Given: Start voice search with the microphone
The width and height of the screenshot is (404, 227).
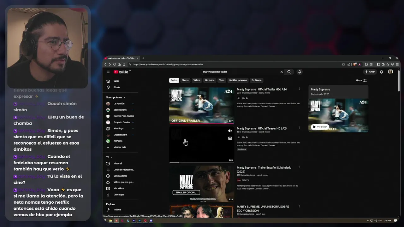Looking at the screenshot, I should click(x=300, y=72).
